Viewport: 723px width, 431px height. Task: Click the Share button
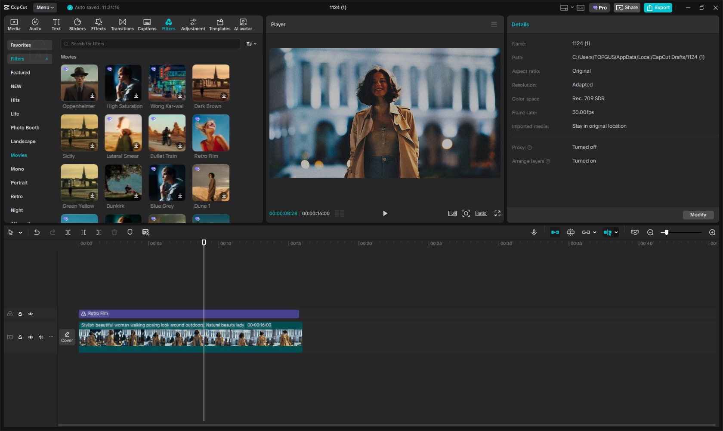coord(627,8)
